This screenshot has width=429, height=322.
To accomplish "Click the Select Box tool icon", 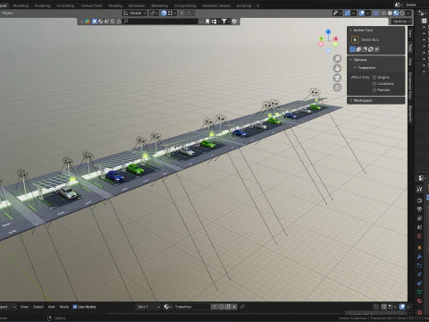I will tap(355, 39).
